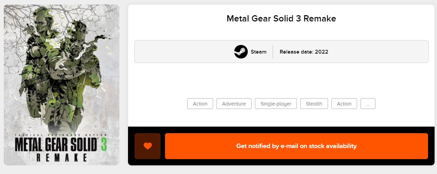The height and width of the screenshot is (174, 437).
Task: Select the Steam platform label text
Action: tap(258, 52)
